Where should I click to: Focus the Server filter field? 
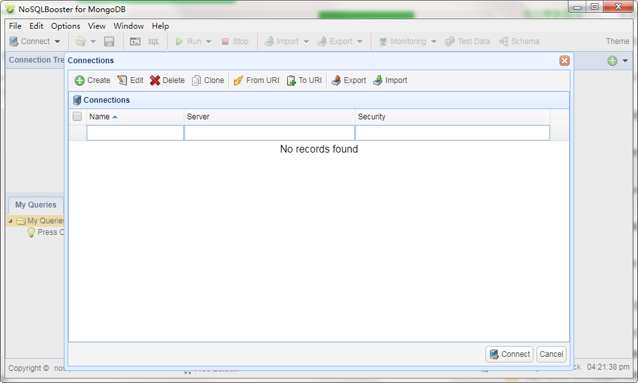click(x=269, y=133)
